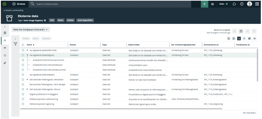
Task: Tick the select-all checkbox in table header
Action: pyautogui.click(x=23, y=45)
